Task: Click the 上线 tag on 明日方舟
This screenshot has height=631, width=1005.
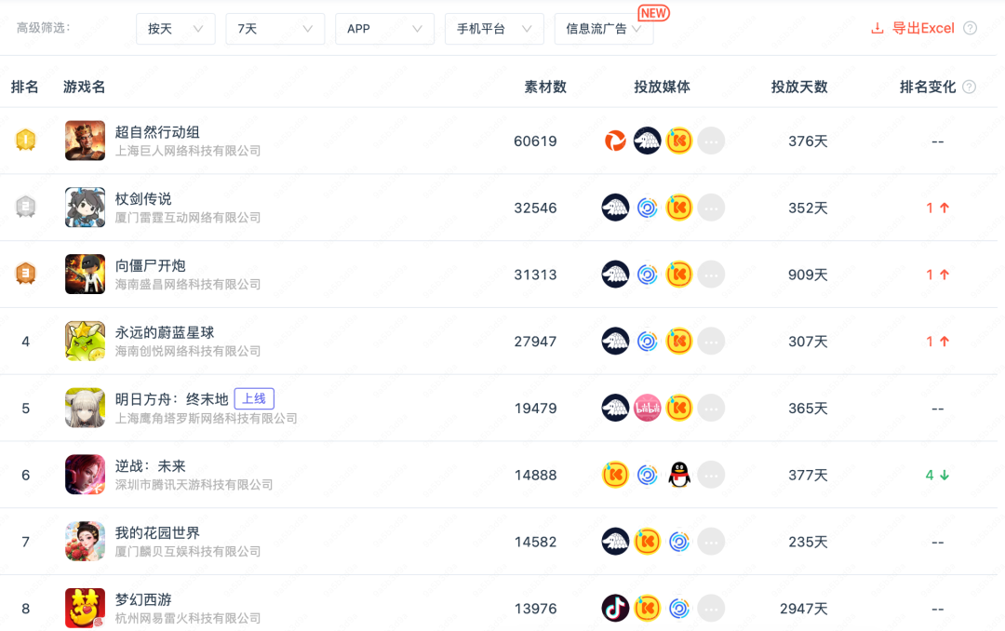Action: pyautogui.click(x=254, y=399)
